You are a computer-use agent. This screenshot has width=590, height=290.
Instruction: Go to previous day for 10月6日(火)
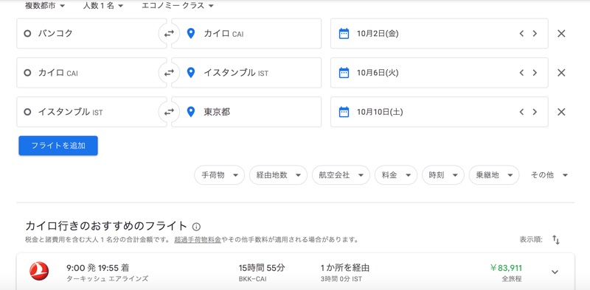[x=521, y=72]
